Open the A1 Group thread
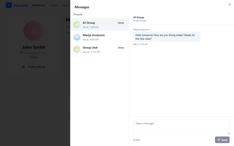The height and width of the screenshot is (146, 234). click(x=99, y=25)
